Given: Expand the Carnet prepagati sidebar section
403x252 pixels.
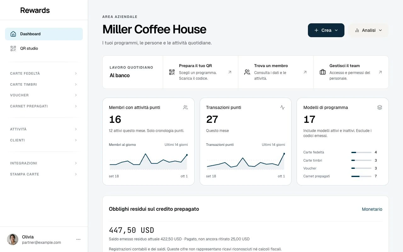Looking at the screenshot, I should click(x=44, y=106).
